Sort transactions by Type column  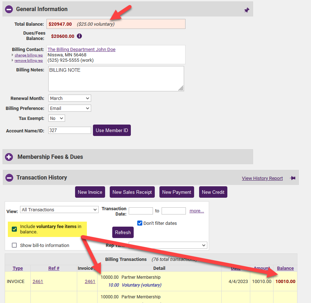18,268
